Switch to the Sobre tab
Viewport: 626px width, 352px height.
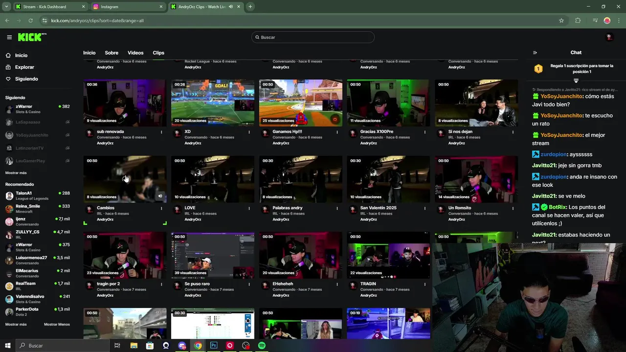(x=112, y=53)
